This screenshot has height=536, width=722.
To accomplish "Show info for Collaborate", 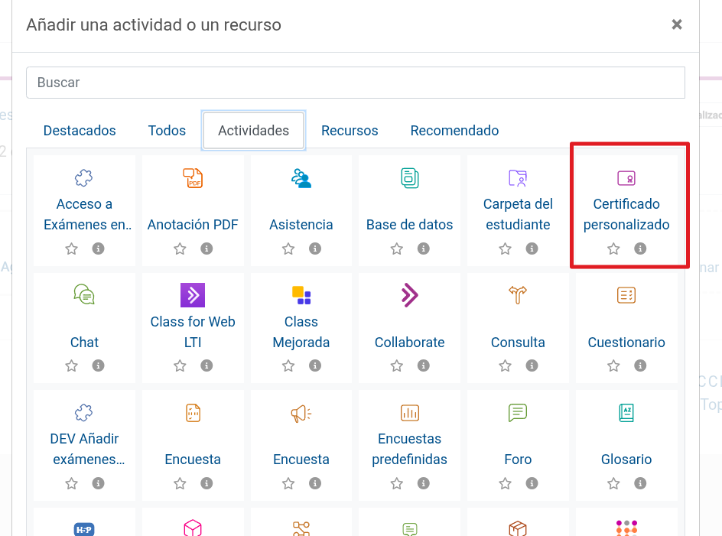I will (x=424, y=365).
